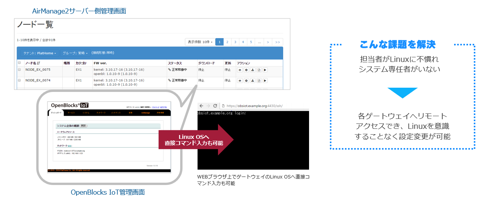Click the eye view icon for NODE_EX_0074
Viewport: 490px width, 210px height.
(x=240, y=81)
